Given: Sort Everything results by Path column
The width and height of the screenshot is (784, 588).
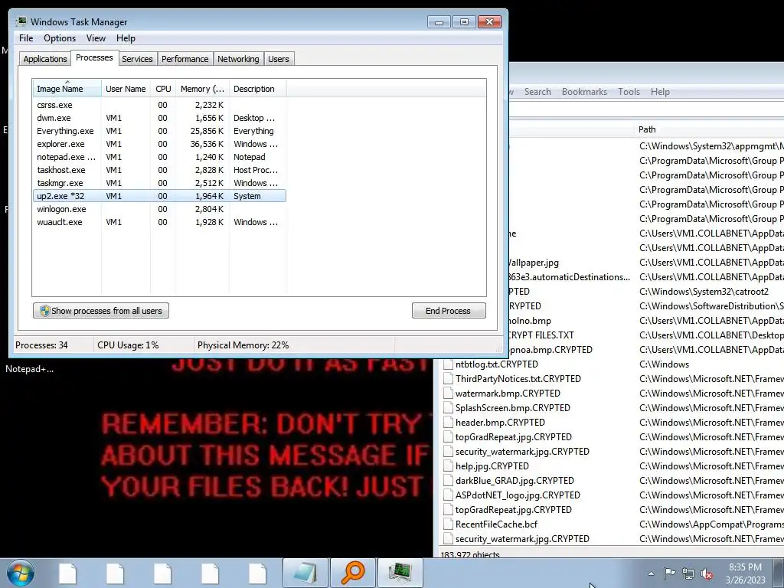Looking at the screenshot, I should click(709, 129).
